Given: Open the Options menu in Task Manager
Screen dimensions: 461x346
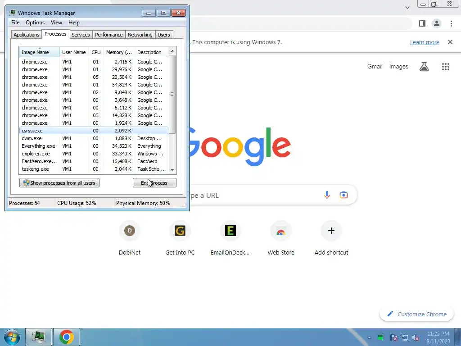Looking at the screenshot, I should pos(35,23).
